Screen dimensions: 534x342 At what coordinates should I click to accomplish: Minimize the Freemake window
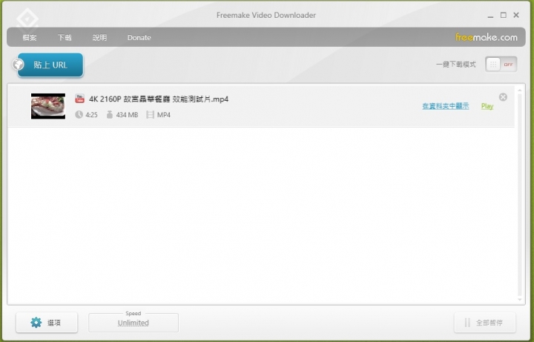(x=490, y=16)
